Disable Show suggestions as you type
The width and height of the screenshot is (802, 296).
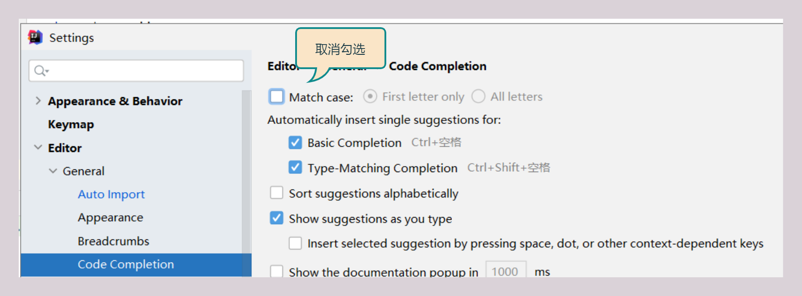coord(276,218)
